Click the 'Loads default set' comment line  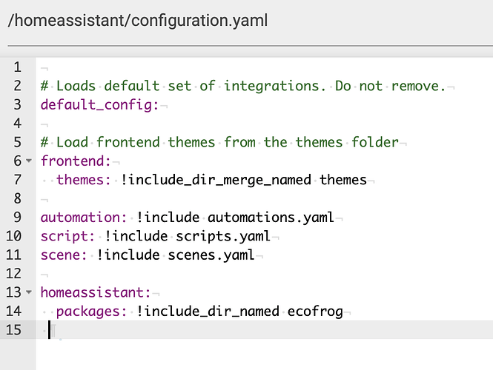pos(243,86)
